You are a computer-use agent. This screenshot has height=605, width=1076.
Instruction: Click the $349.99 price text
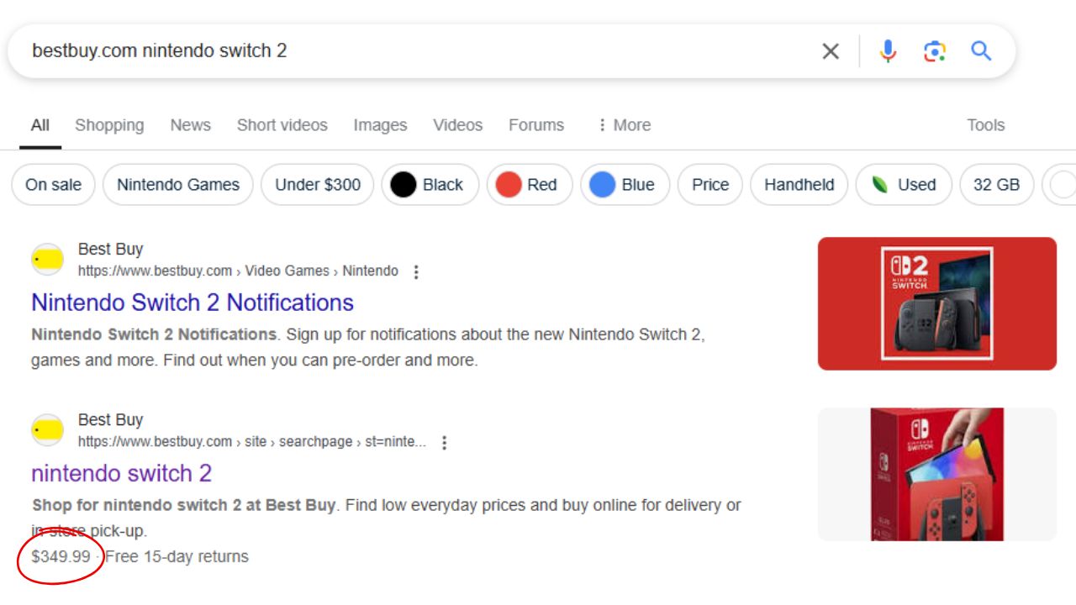[x=61, y=556]
